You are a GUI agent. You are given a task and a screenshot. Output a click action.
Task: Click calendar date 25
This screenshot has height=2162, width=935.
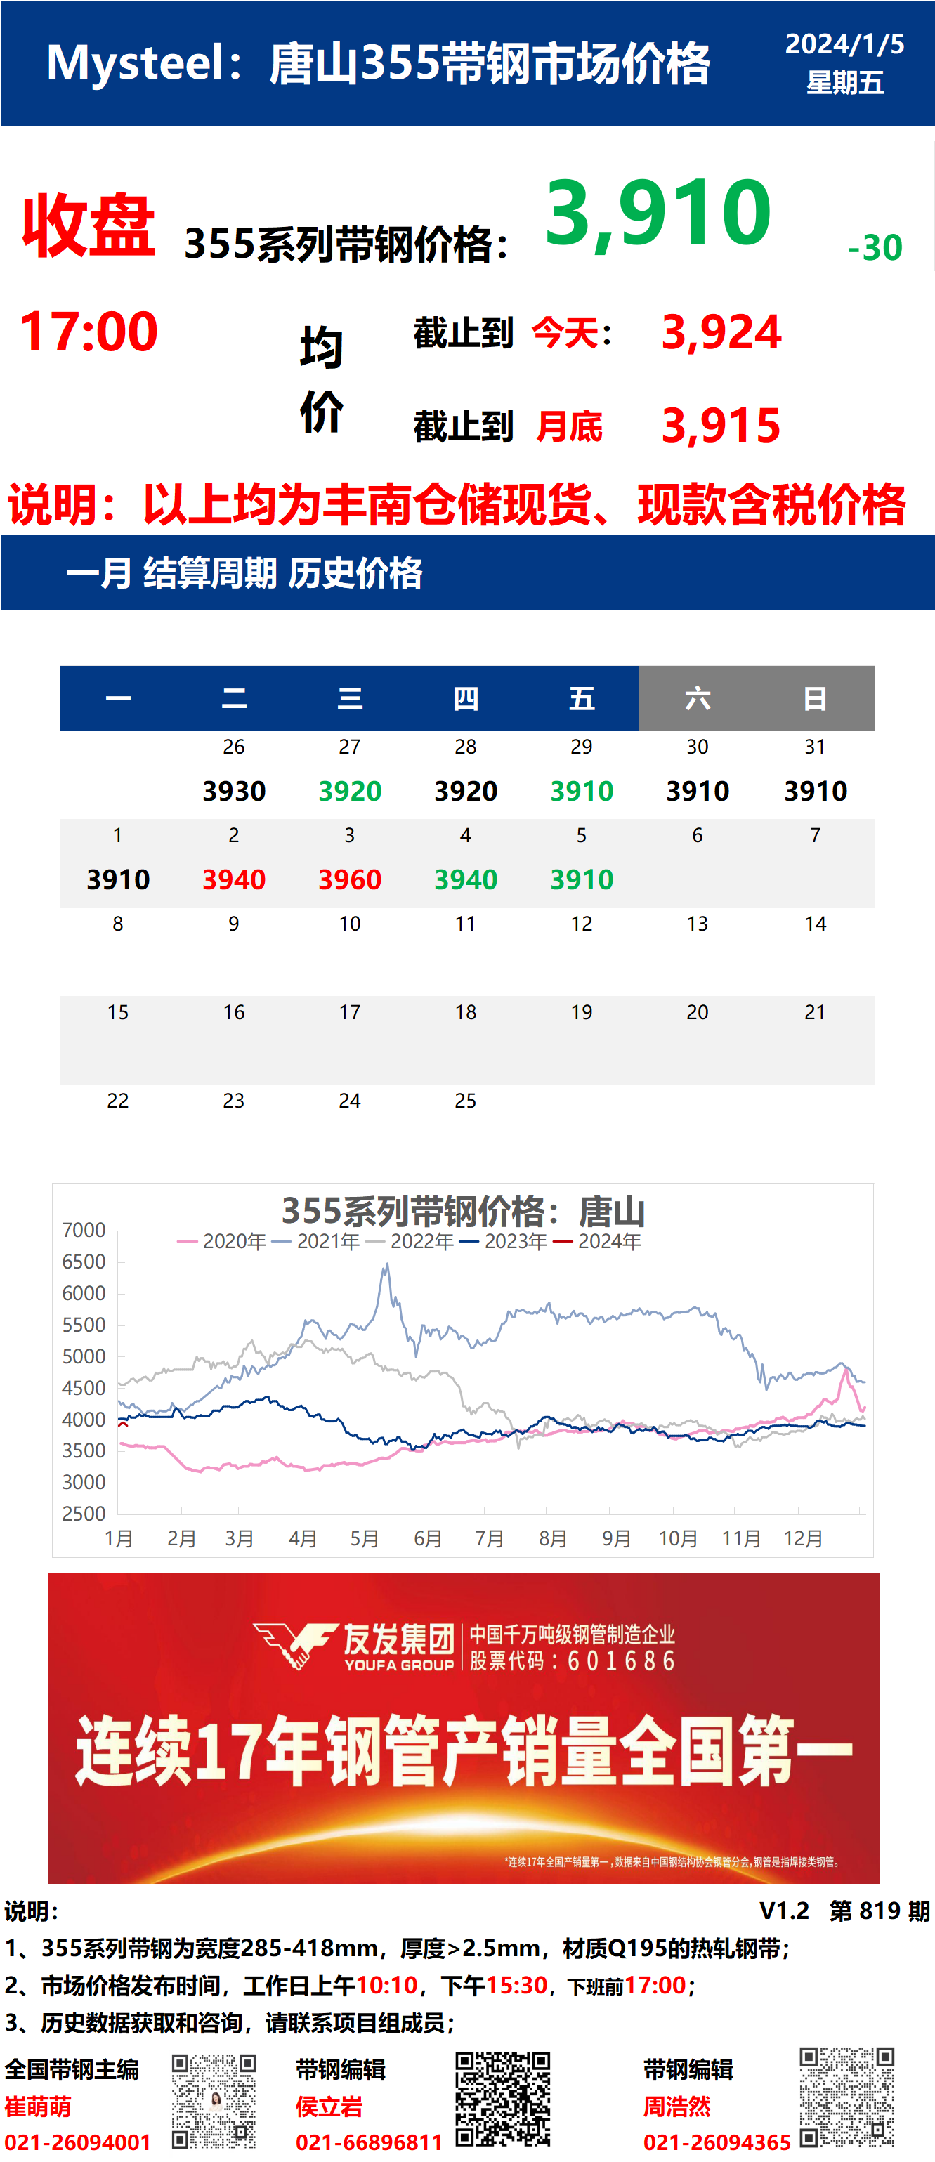[466, 1101]
